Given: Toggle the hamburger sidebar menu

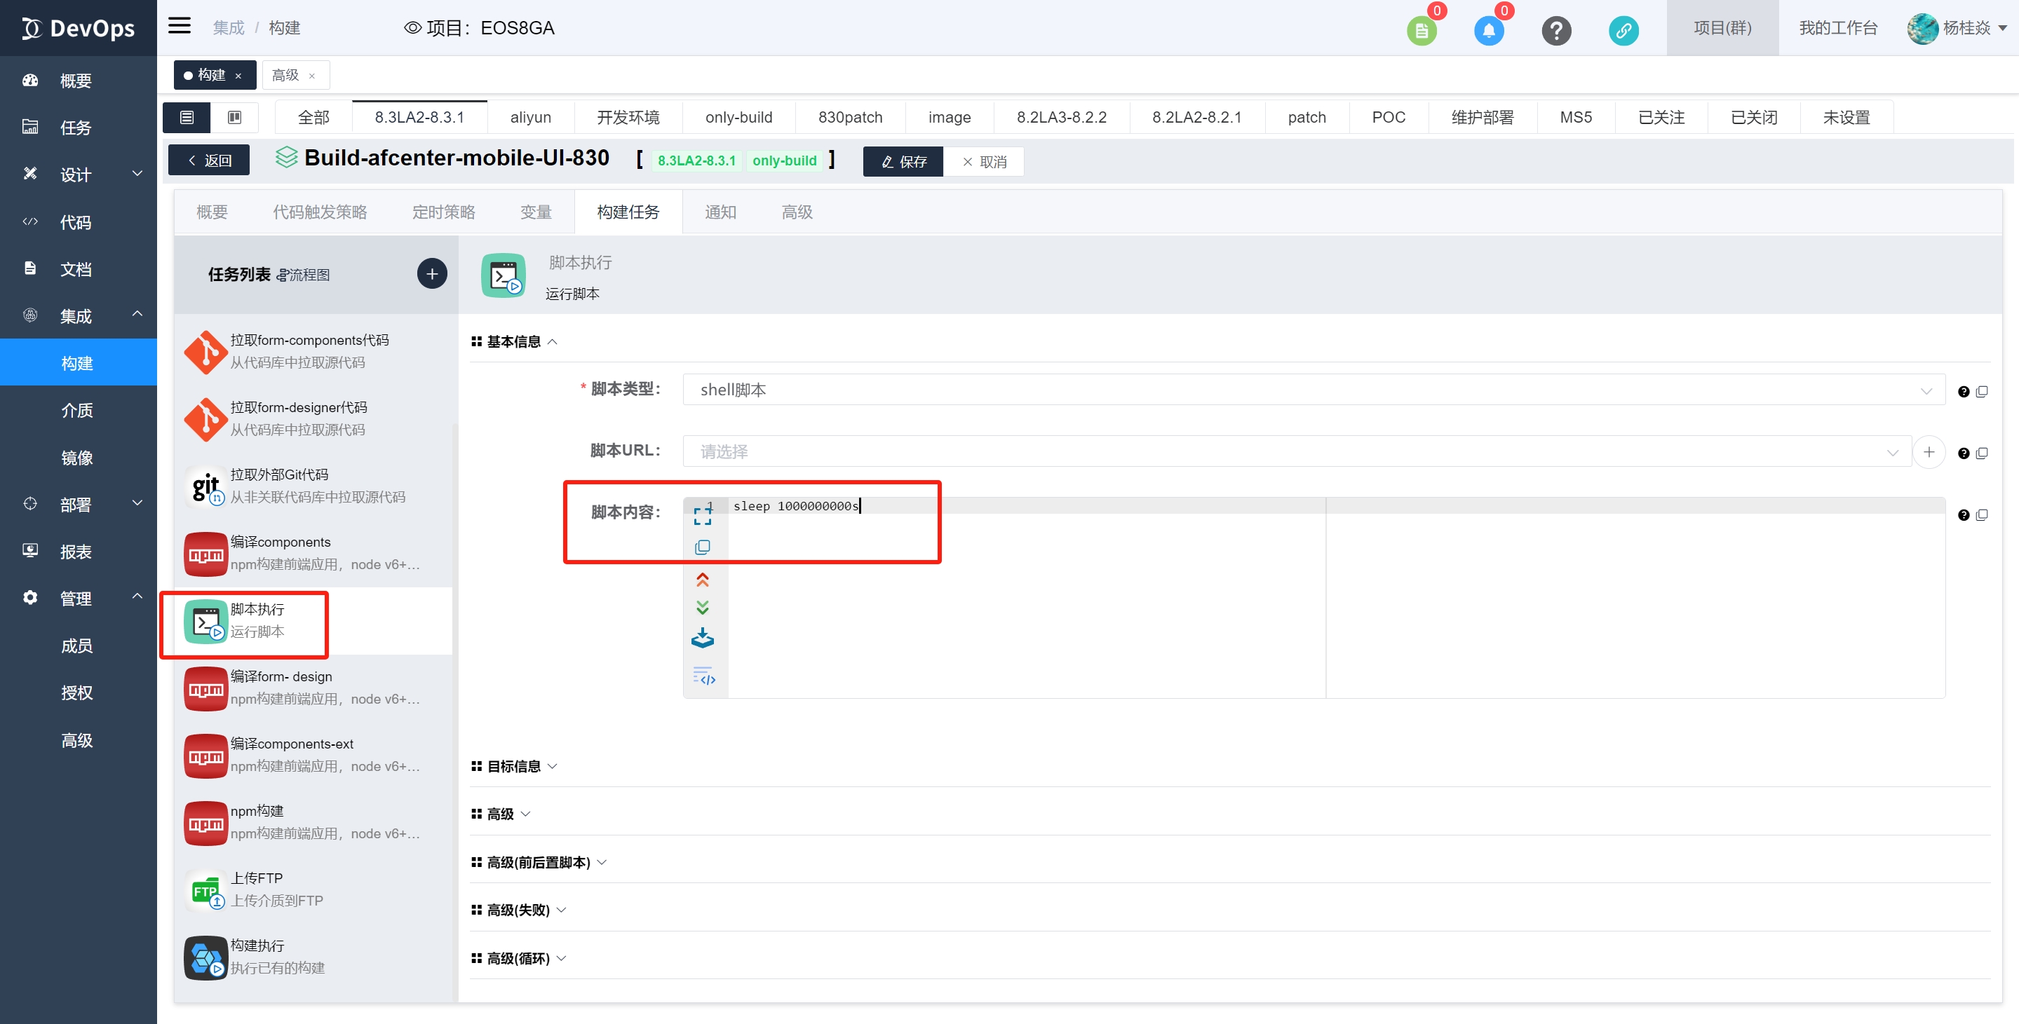Looking at the screenshot, I should click(180, 27).
